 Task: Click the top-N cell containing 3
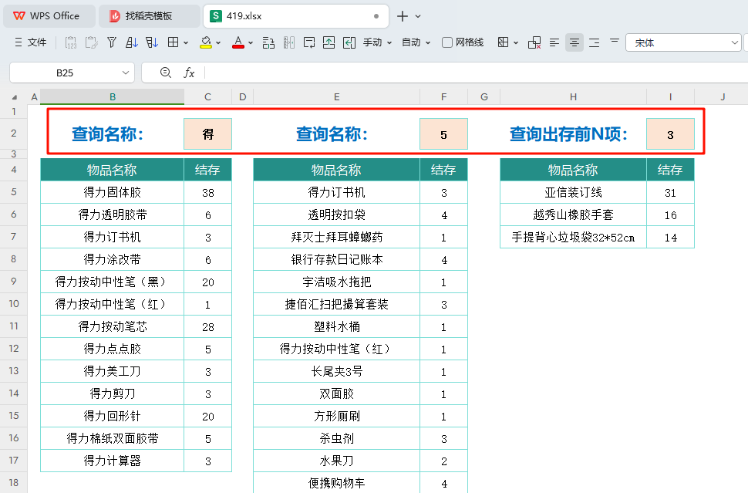pyautogui.click(x=670, y=134)
